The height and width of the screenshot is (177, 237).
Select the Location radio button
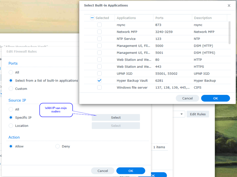click(11, 126)
